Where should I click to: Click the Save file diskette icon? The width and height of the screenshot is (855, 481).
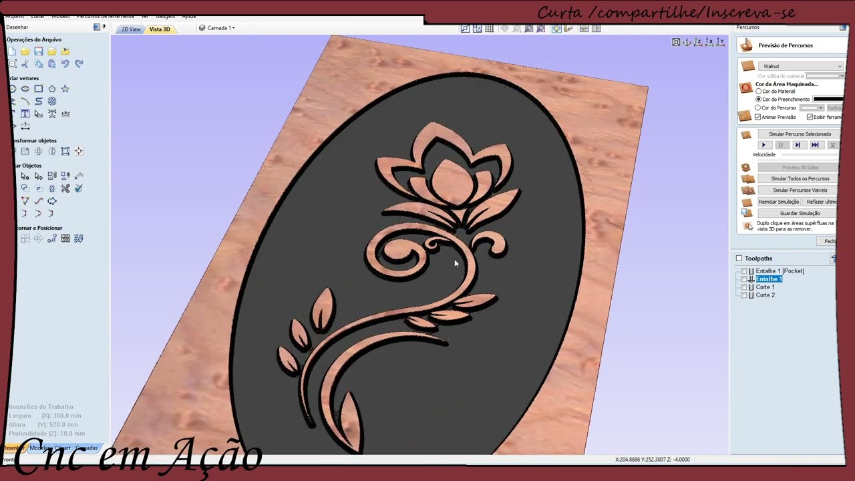(39, 51)
